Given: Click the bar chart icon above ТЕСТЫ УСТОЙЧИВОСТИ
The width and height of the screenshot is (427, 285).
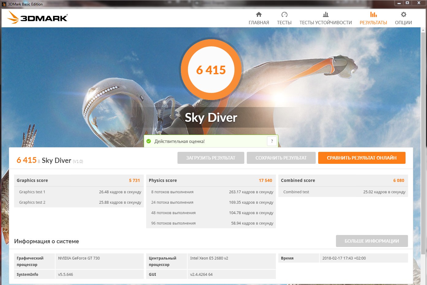Looking at the screenshot, I should click(326, 14).
